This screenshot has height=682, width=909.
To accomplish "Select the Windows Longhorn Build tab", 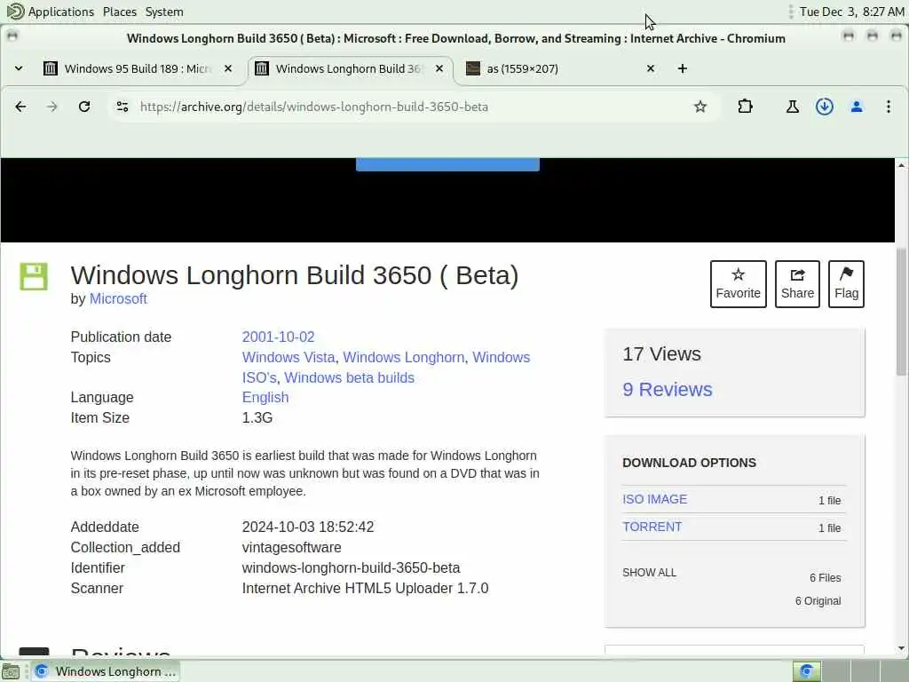I will 350,68.
